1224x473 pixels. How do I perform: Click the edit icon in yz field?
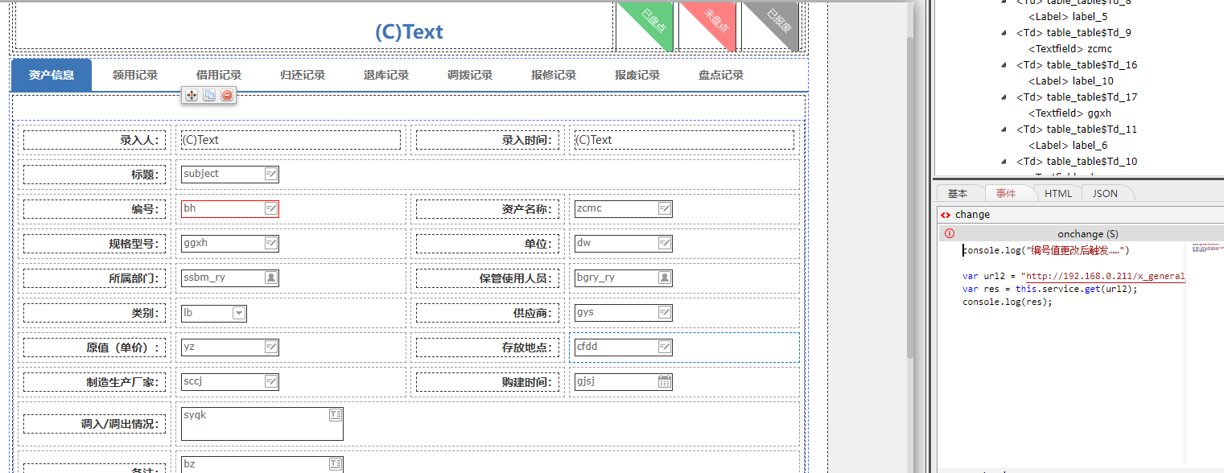point(271,347)
